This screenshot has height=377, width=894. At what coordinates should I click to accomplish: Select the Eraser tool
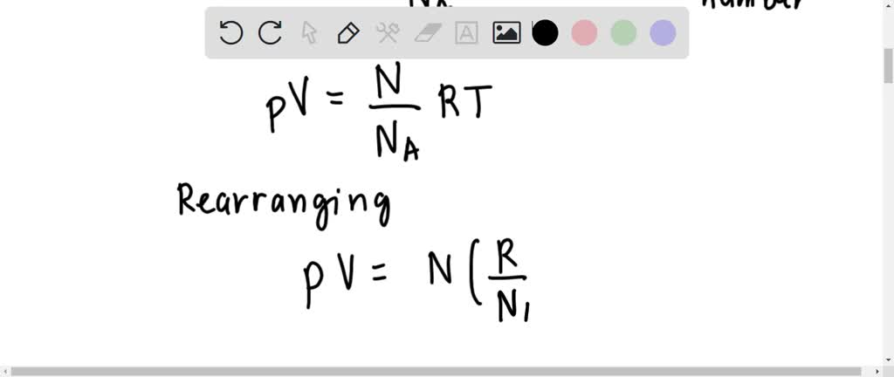point(428,33)
